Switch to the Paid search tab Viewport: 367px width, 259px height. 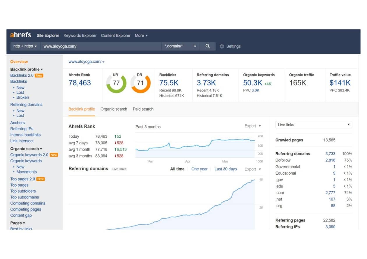[143, 109]
